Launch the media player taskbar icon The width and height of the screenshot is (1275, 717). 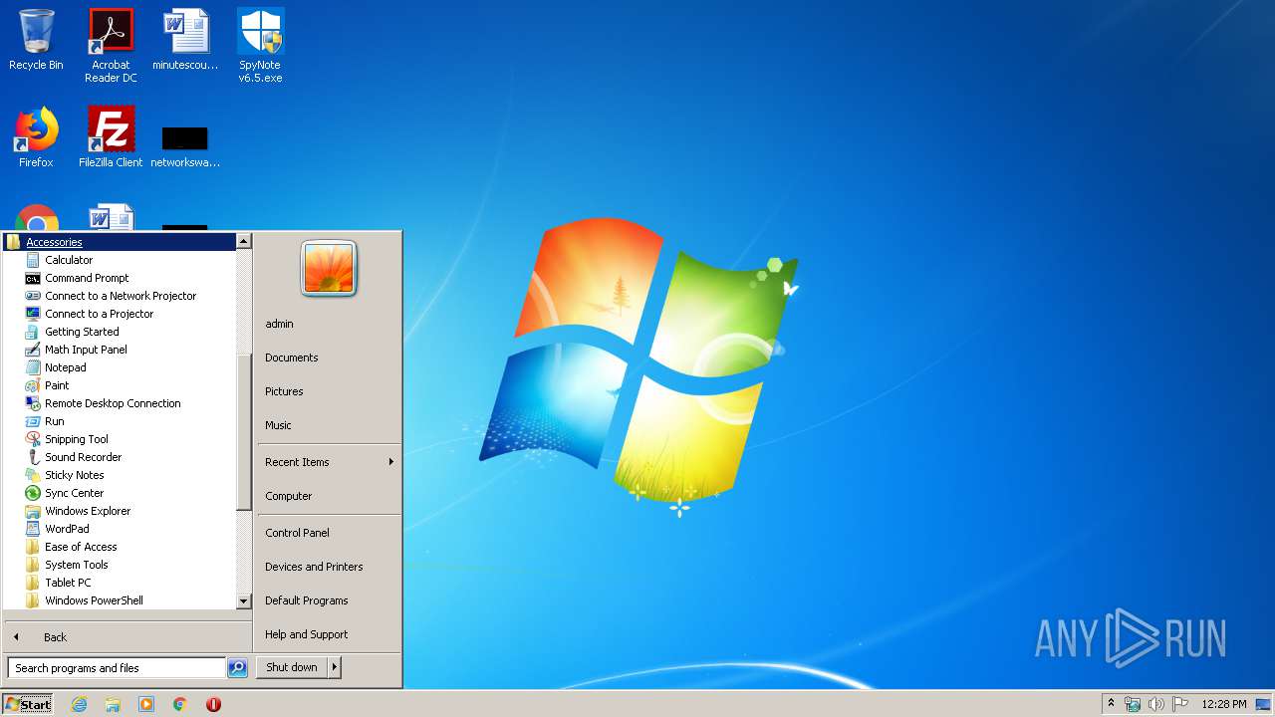tap(146, 704)
